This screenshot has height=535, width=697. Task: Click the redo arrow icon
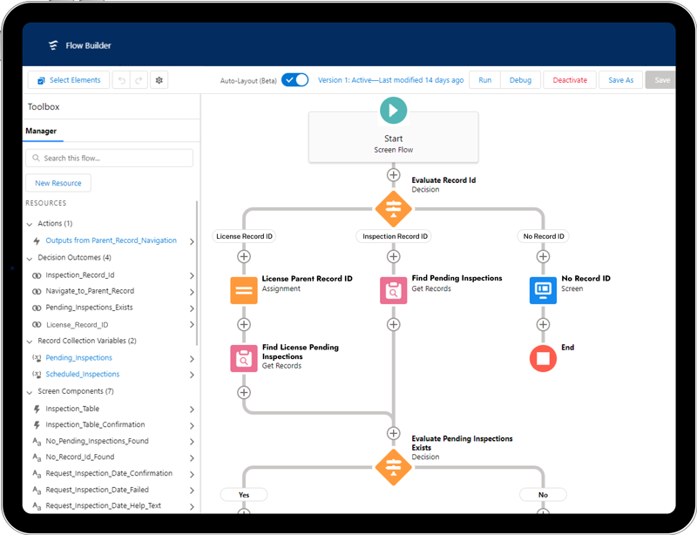(x=139, y=80)
